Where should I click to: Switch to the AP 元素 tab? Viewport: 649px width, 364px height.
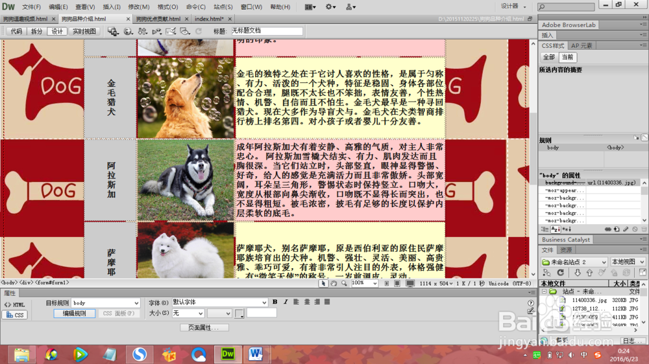point(581,46)
